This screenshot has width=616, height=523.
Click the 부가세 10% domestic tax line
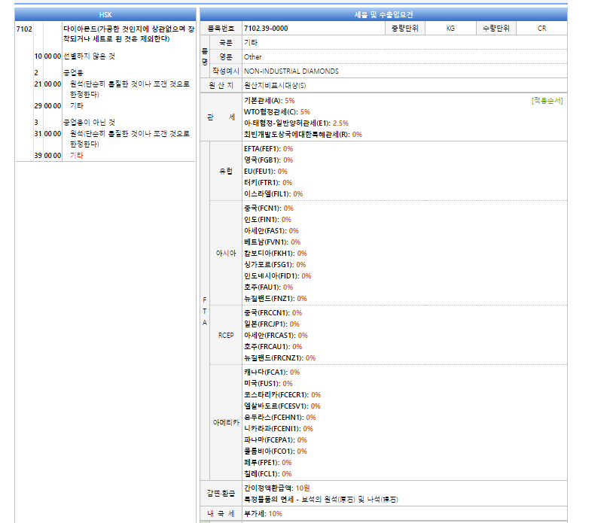[263, 514]
